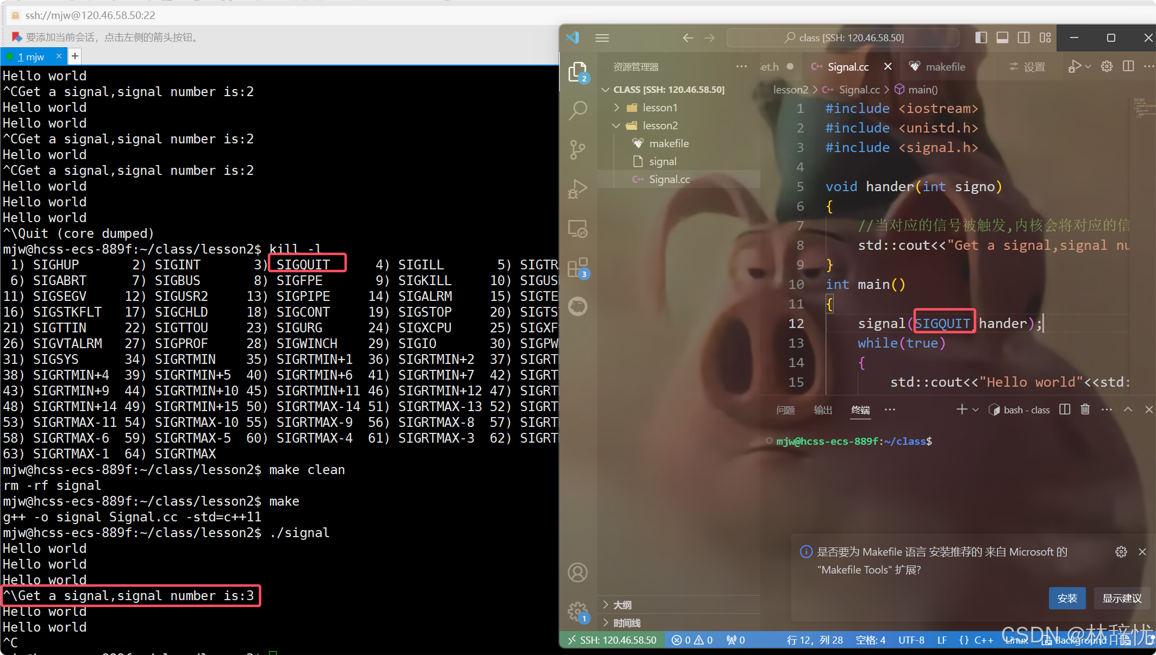
Task: Open the Run and Debug view
Action: click(578, 189)
